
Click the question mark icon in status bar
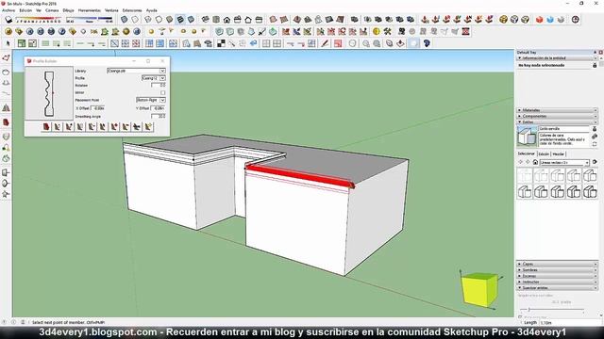4,322
